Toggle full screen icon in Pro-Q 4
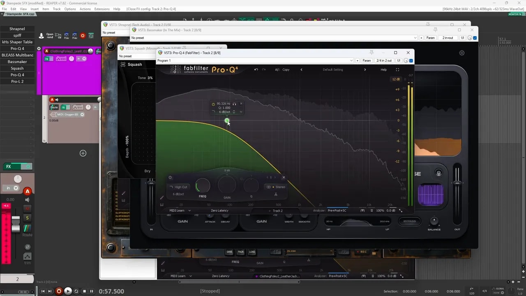The image size is (526, 296). [397, 69]
